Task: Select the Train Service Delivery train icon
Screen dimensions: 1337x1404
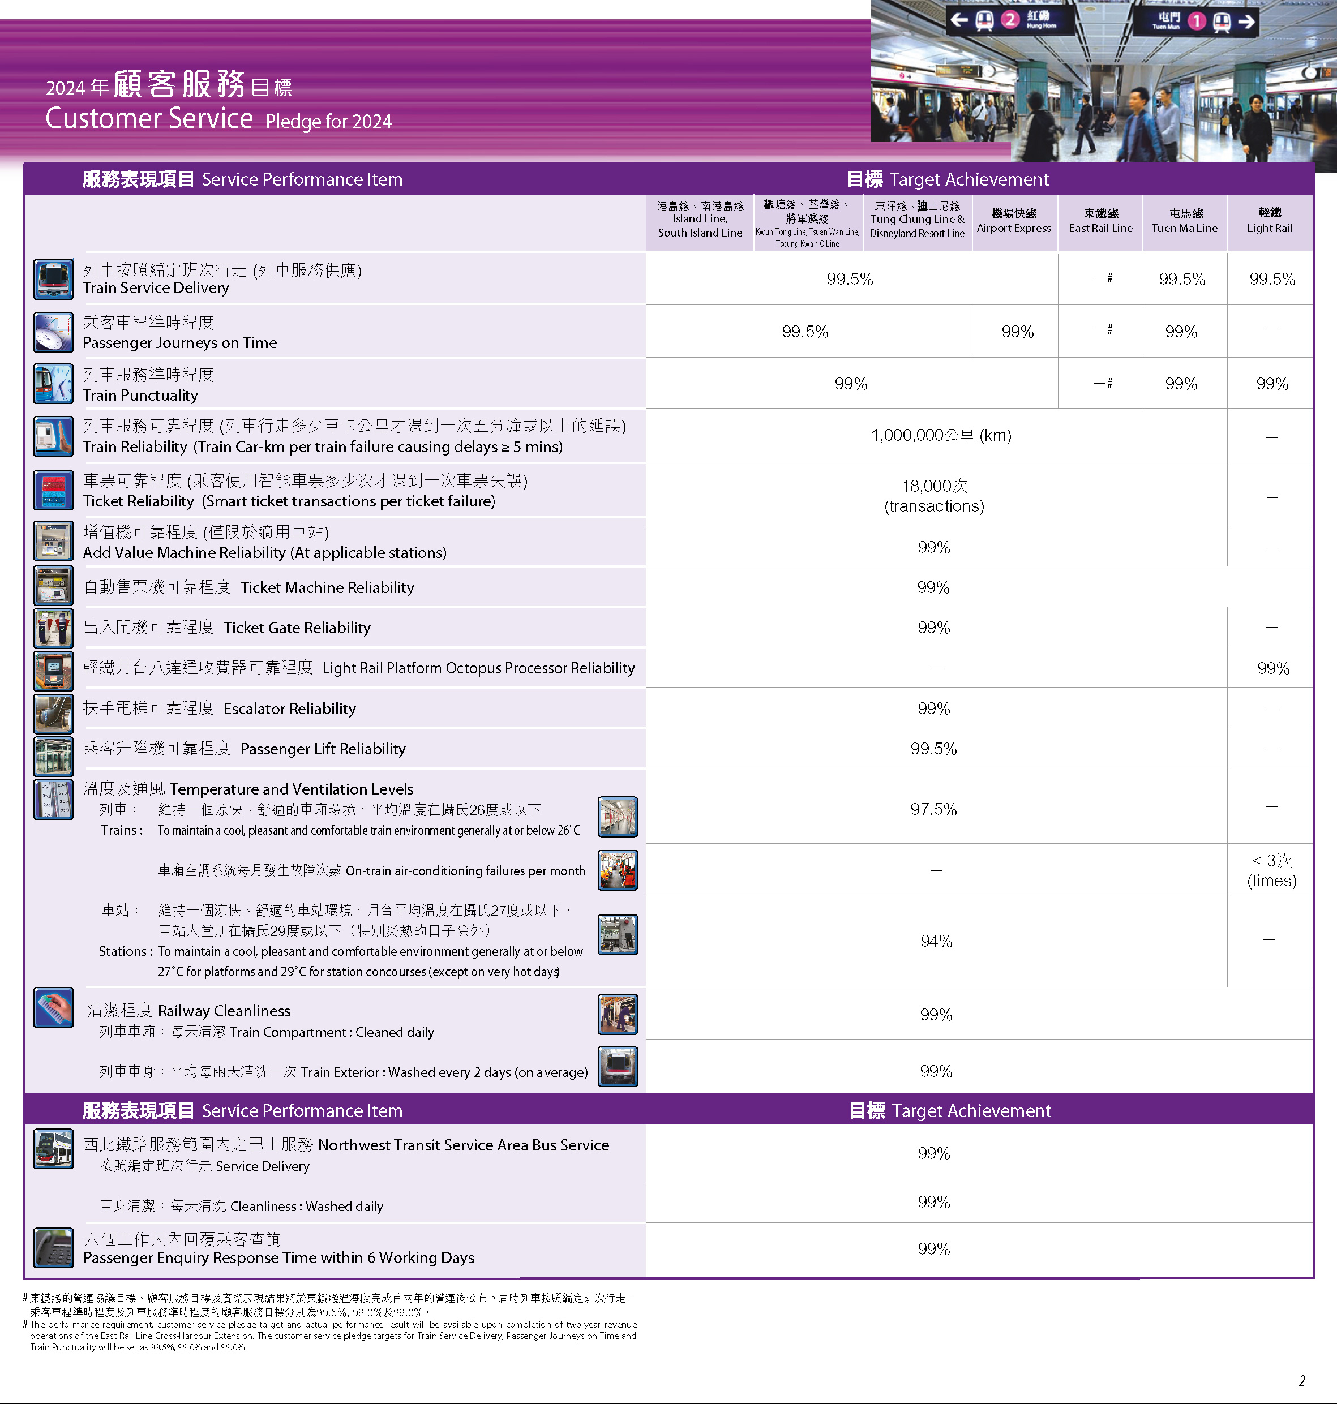Action: pos(53,279)
